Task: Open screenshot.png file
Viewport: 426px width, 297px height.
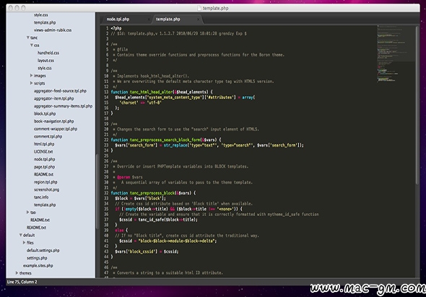Action: pyautogui.click(x=46, y=189)
